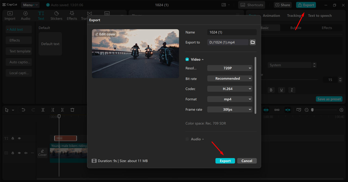Open the Frame rate 30fps dropdown
The image size is (348, 182).
[x=230, y=109]
